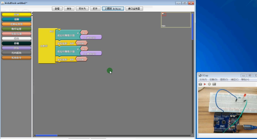Open the 捕捉(C) menu in ECap
Screen dimensions: 257x139
pos(234,80)
